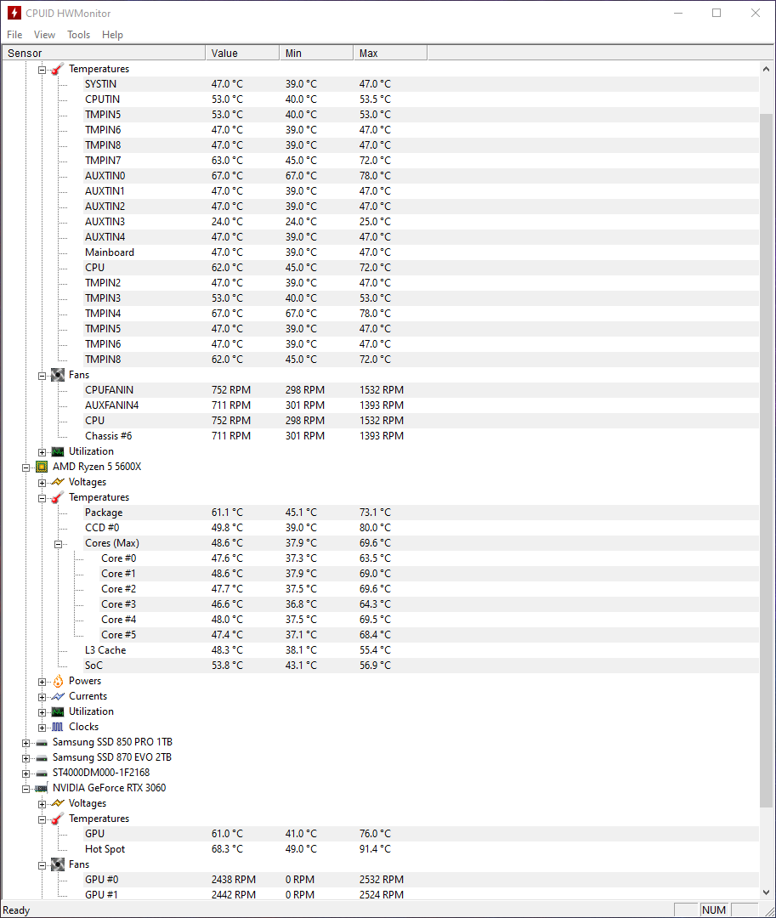The image size is (776, 918).
Task: Select the Mainboard temperature row
Action: pyautogui.click(x=422, y=252)
